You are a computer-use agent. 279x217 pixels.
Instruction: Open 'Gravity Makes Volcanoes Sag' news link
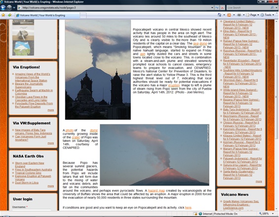[241, 205]
